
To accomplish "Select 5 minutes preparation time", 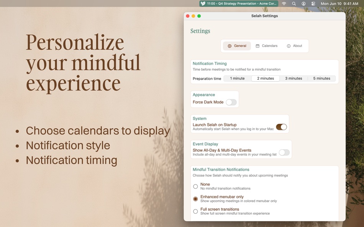I will point(321,78).
